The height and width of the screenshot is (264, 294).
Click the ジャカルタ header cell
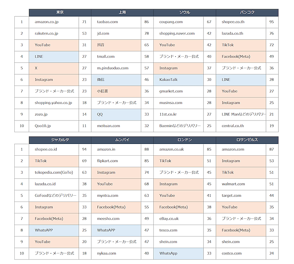[x=60, y=140]
